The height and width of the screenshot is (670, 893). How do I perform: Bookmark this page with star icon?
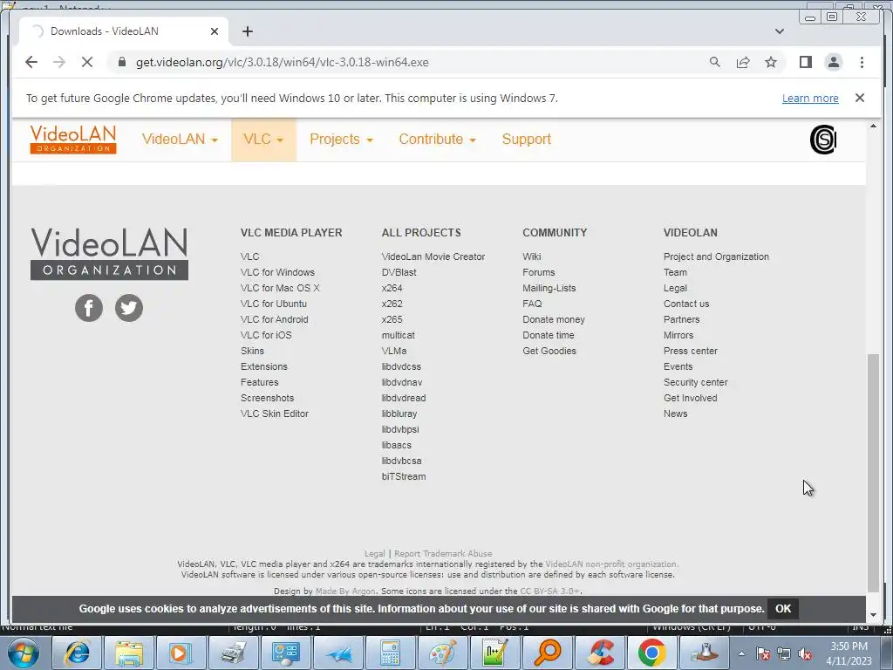771,62
